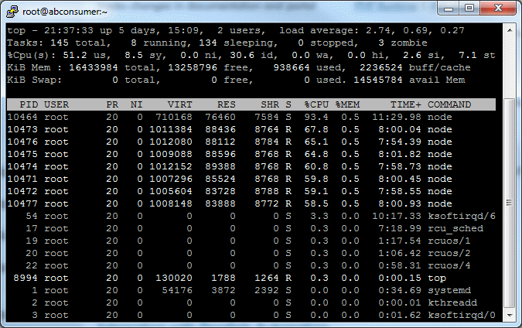Click the ksoftirqd/6 command name

(462, 216)
